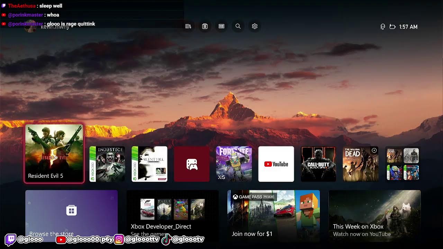Click the Twitch logo overlay icon
Viewport: 443px width, 249px height.
point(10,239)
